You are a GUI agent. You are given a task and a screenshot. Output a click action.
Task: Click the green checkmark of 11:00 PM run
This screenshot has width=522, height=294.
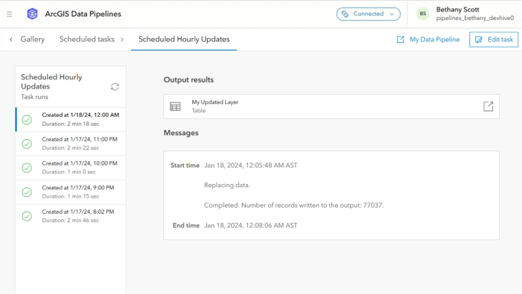point(27,144)
